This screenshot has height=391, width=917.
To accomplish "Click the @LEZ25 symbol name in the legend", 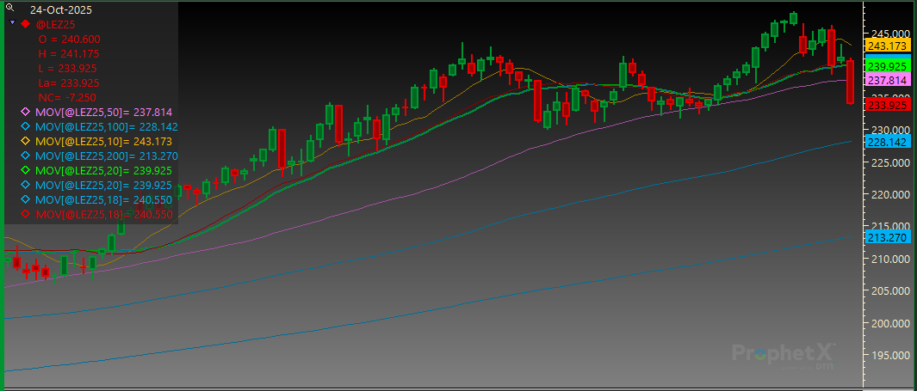I will pyautogui.click(x=54, y=25).
